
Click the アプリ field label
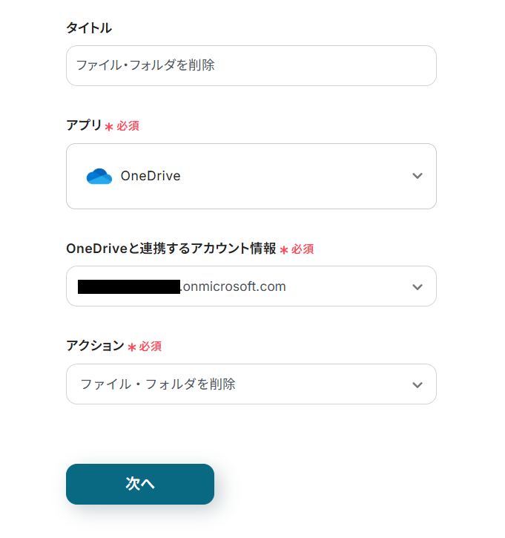pyautogui.click(x=84, y=125)
